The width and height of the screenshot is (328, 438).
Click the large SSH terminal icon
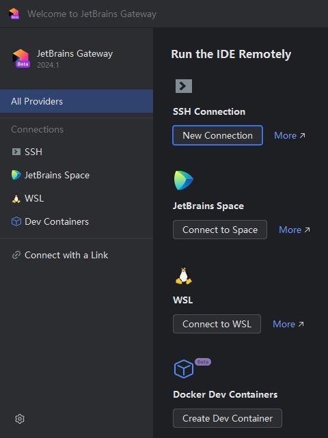184,86
